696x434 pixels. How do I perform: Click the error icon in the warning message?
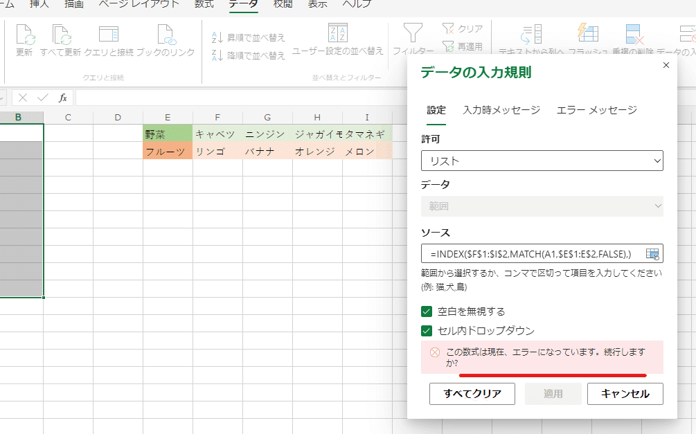[x=435, y=352]
